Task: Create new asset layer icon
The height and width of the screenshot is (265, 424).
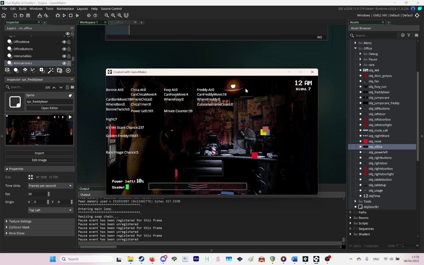Action: pos(42,70)
